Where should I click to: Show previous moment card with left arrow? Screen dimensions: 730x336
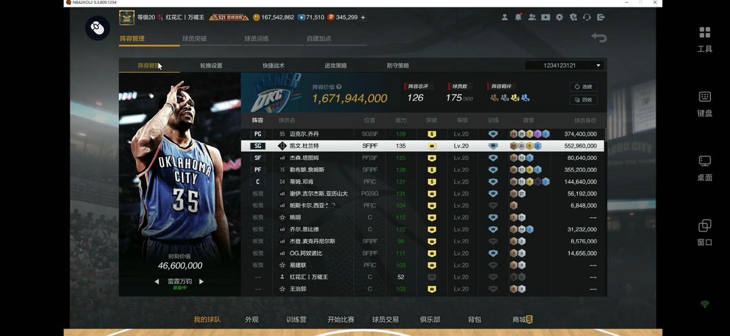click(x=157, y=281)
